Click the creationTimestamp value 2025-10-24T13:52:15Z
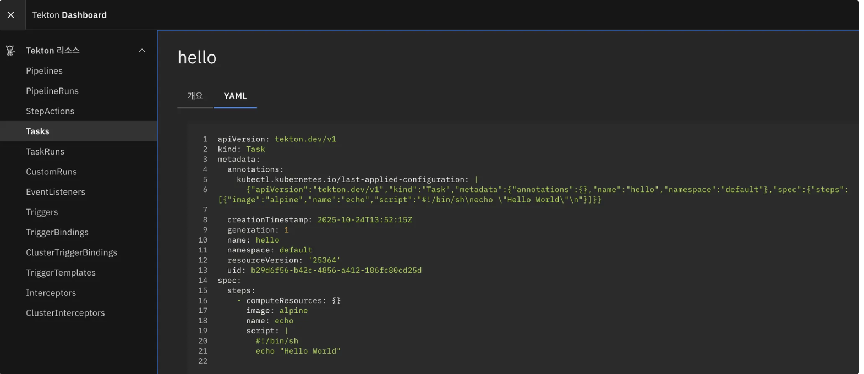 (x=365, y=219)
